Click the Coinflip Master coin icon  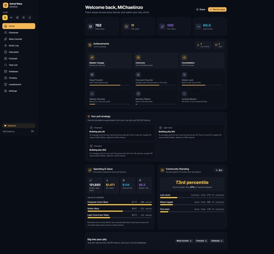click(184, 94)
